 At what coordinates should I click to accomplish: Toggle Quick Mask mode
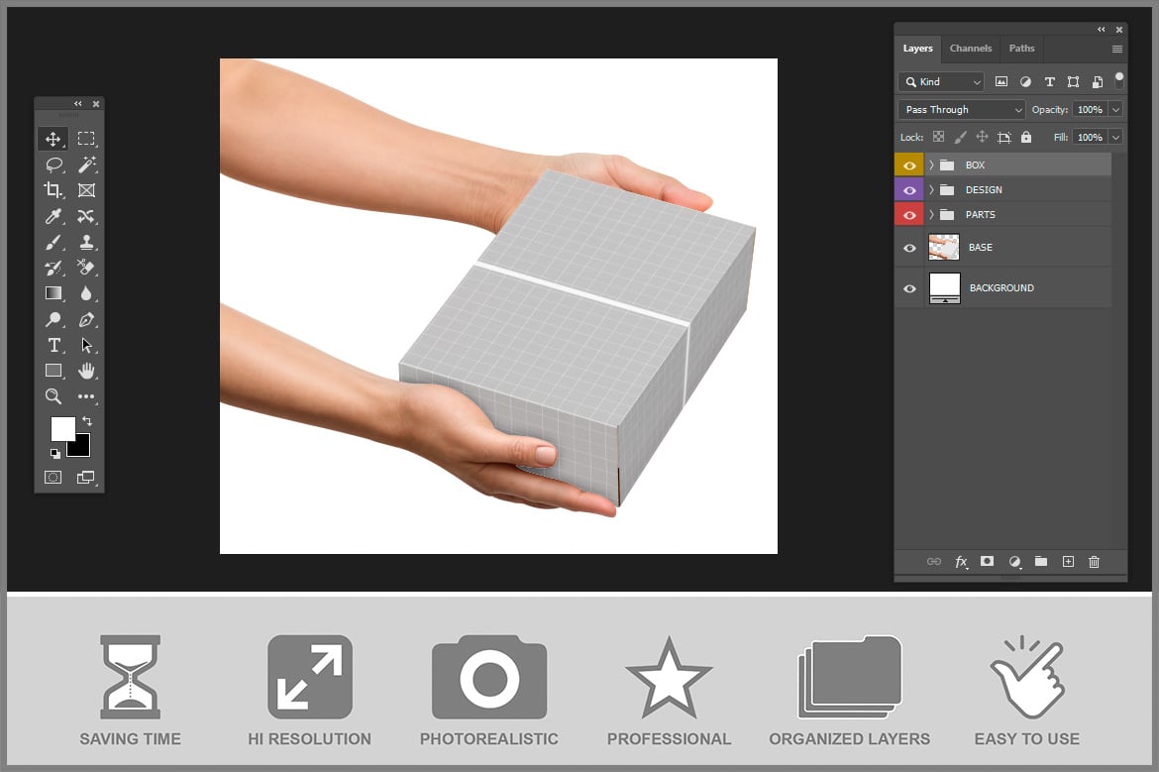53,478
